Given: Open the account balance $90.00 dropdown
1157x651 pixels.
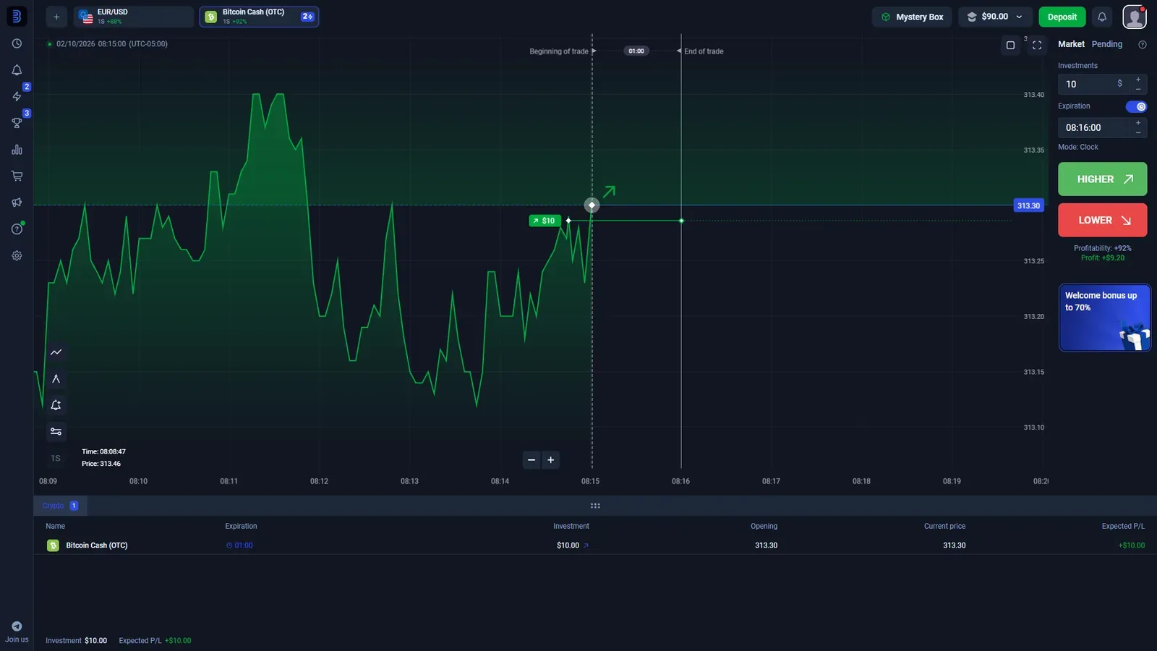Looking at the screenshot, I should click(995, 17).
